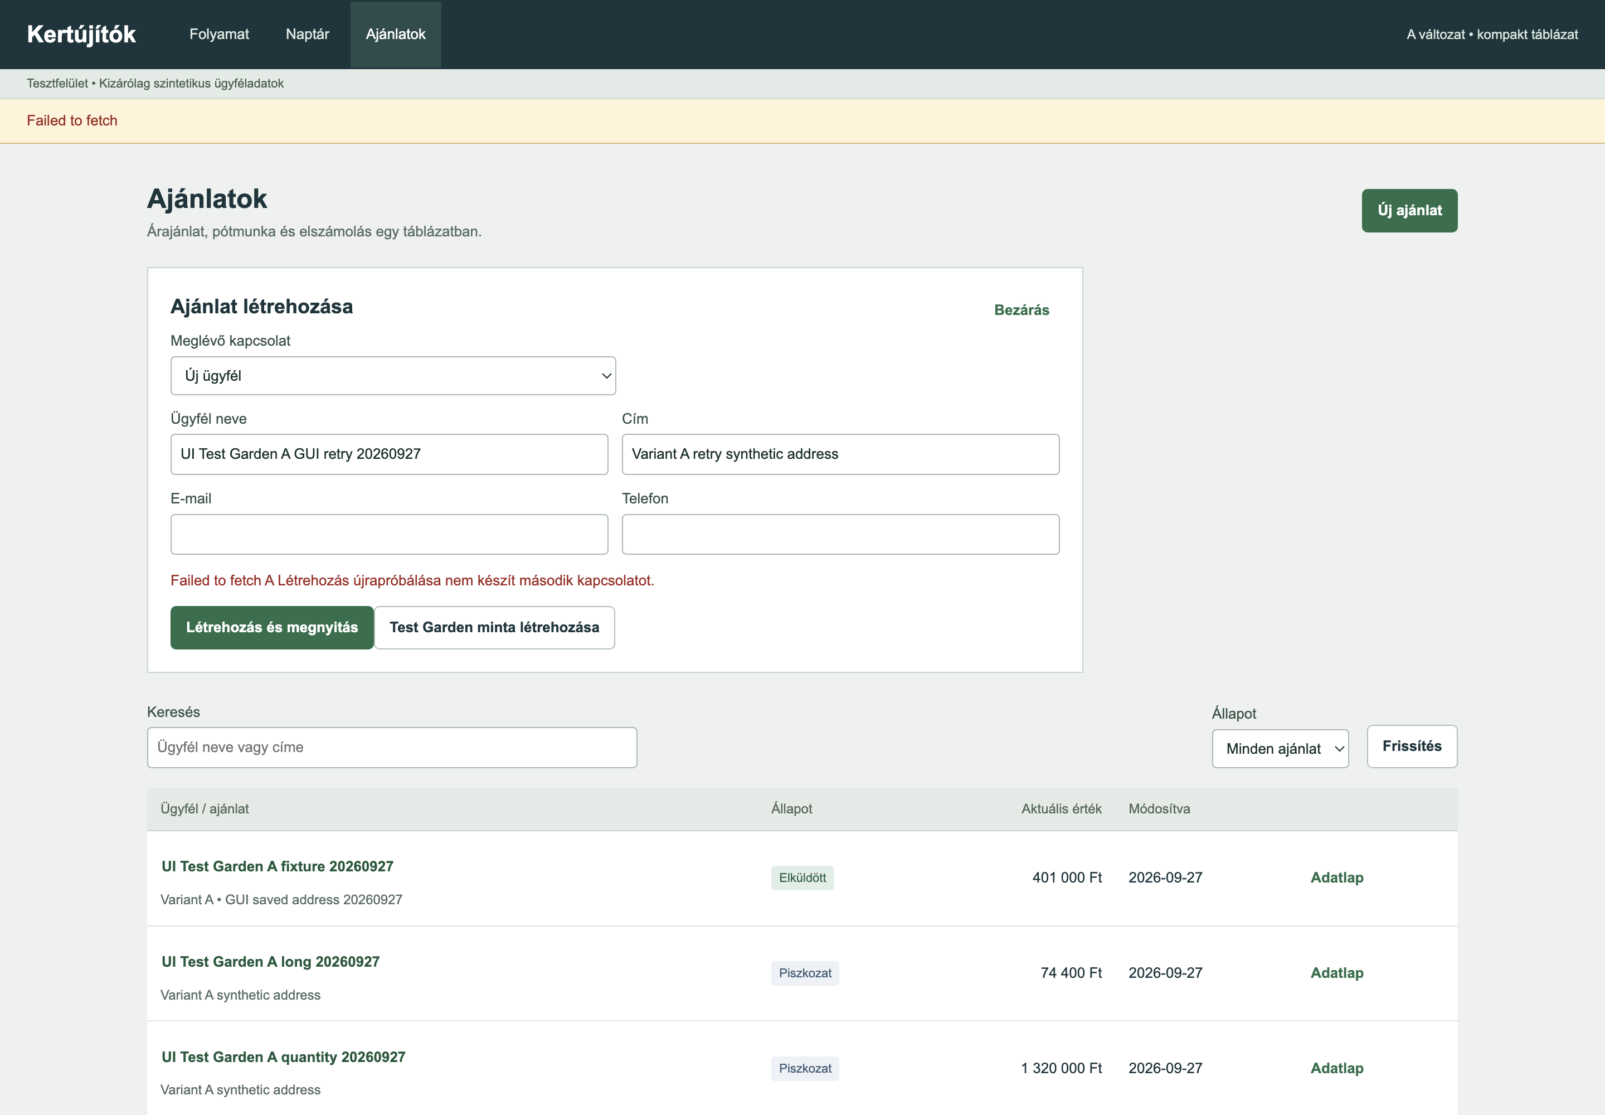Open UI Test Garden A quantity 20260927
The height and width of the screenshot is (1115, 1605).
click(284, 1057)
